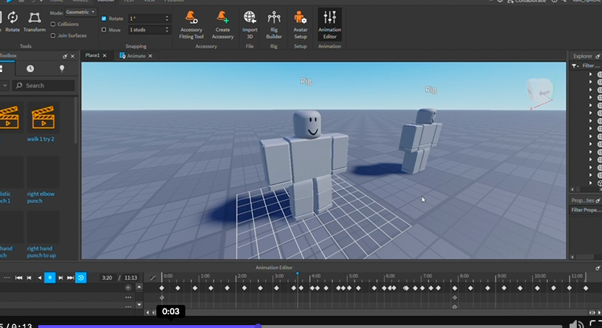Pop out the Animation Editor panel
Viewport: 602px width, 328px height.
click(598, 268)
